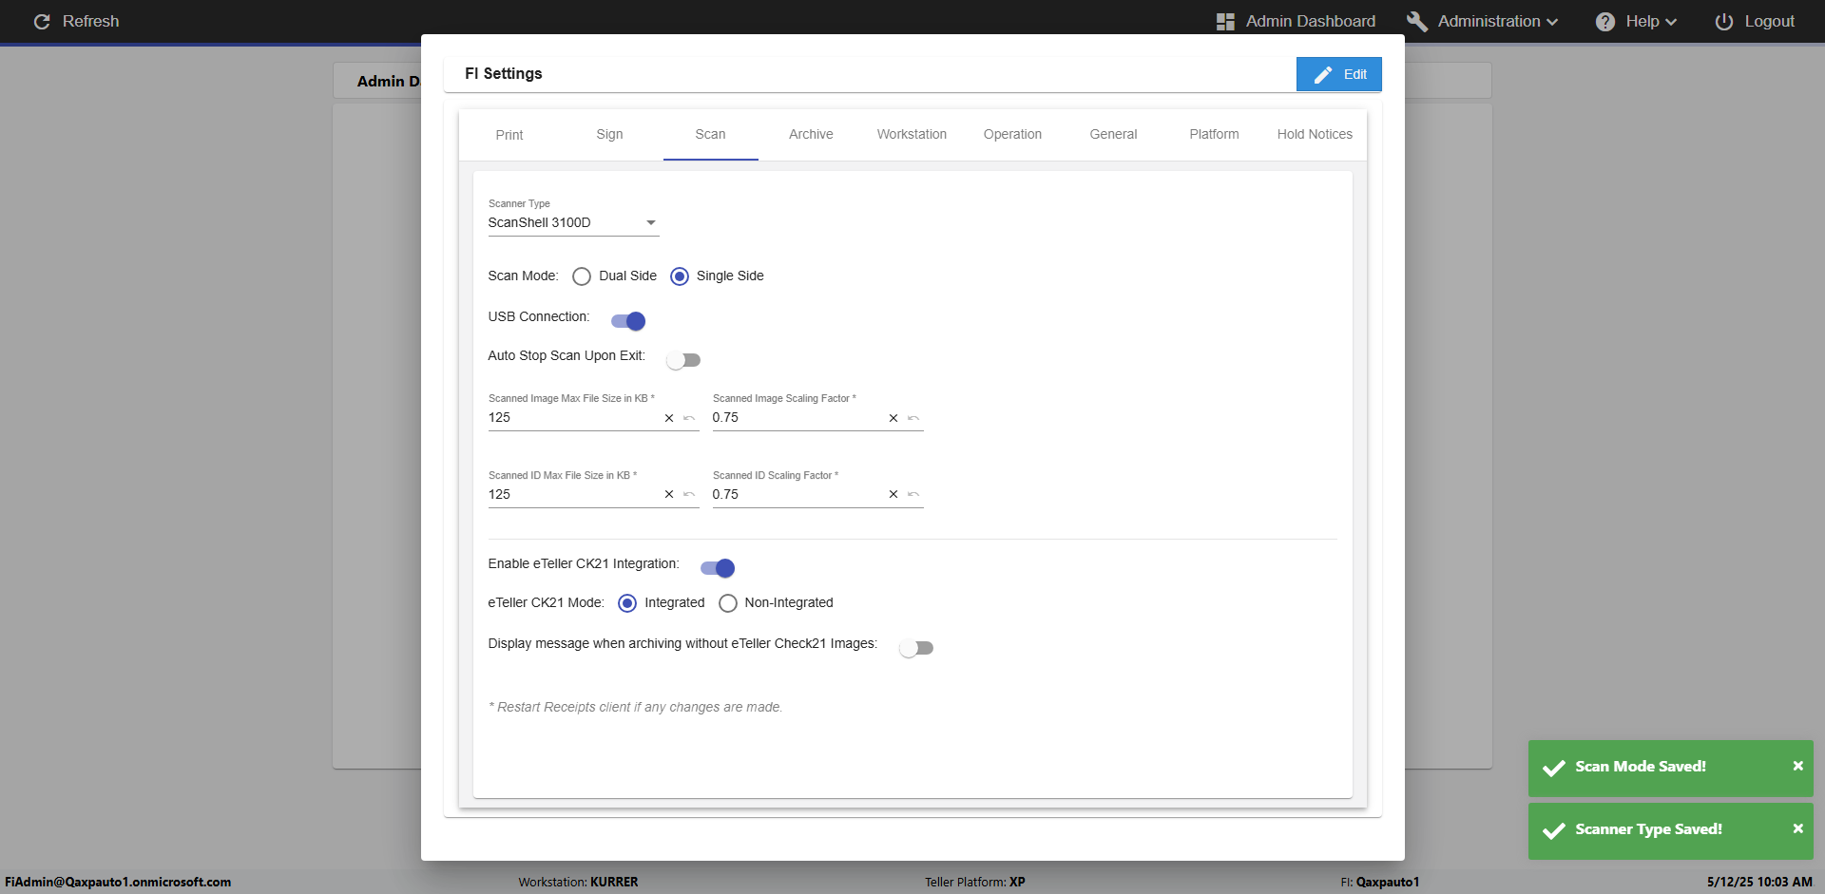Image resolution: width=1825 pixels, height=894 pixels.
Task: Click the Scanned ID Max File Size input
Action: (x=573, y=494)
